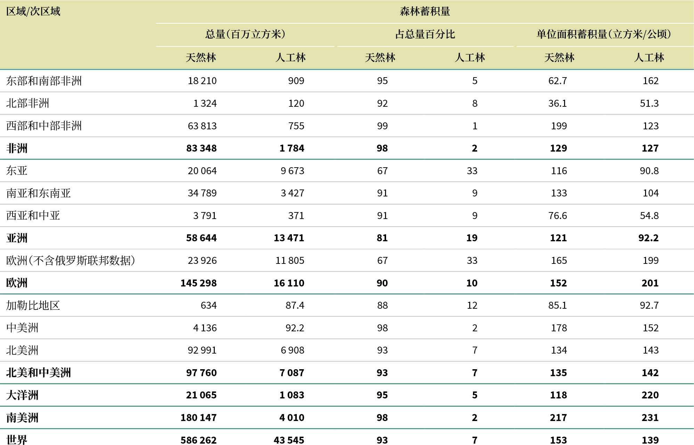Select the value 13 471 in 亚洲 row
The height and width of the screenshot is (445, 694).
tap(289, 238)
